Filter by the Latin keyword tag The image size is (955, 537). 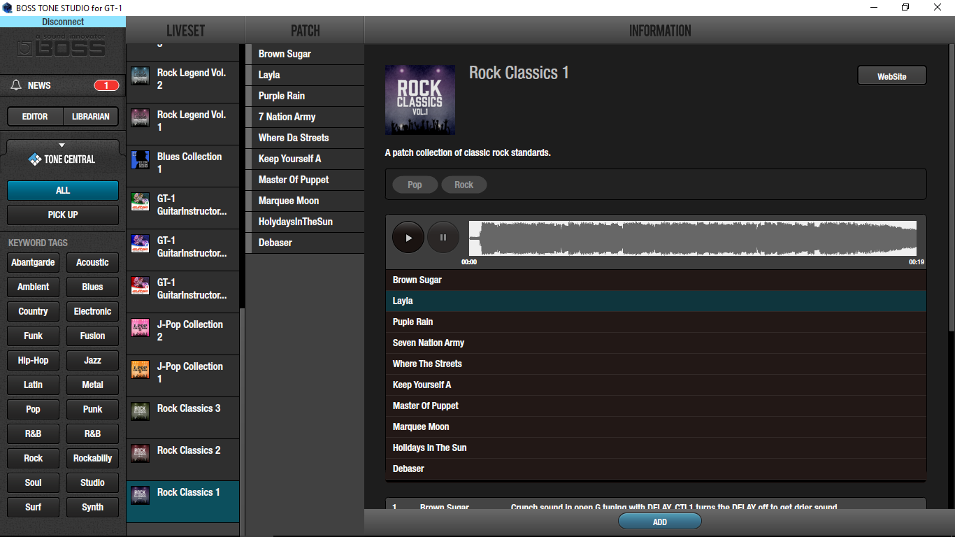tap(33, 385)
